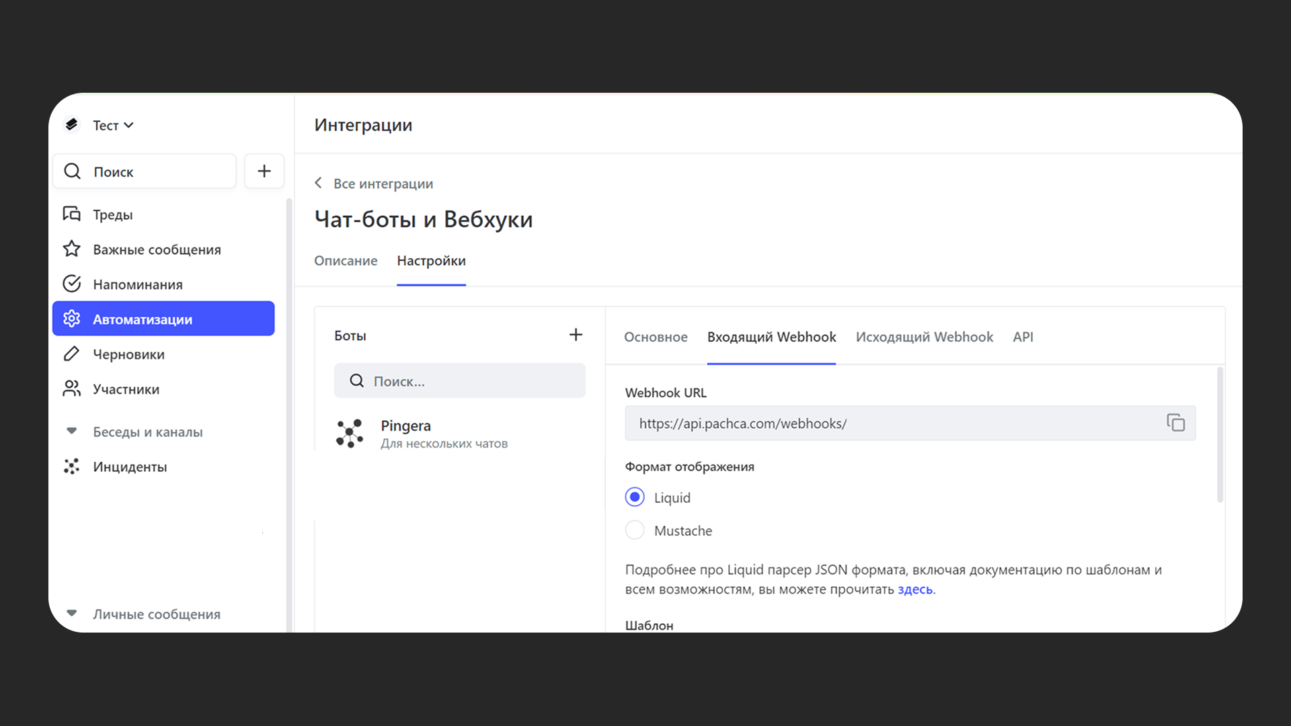Click the star icon for Важные сообщения
Image resolution: width=1291 pixels, height=726 pixels.
pos(72,249)
